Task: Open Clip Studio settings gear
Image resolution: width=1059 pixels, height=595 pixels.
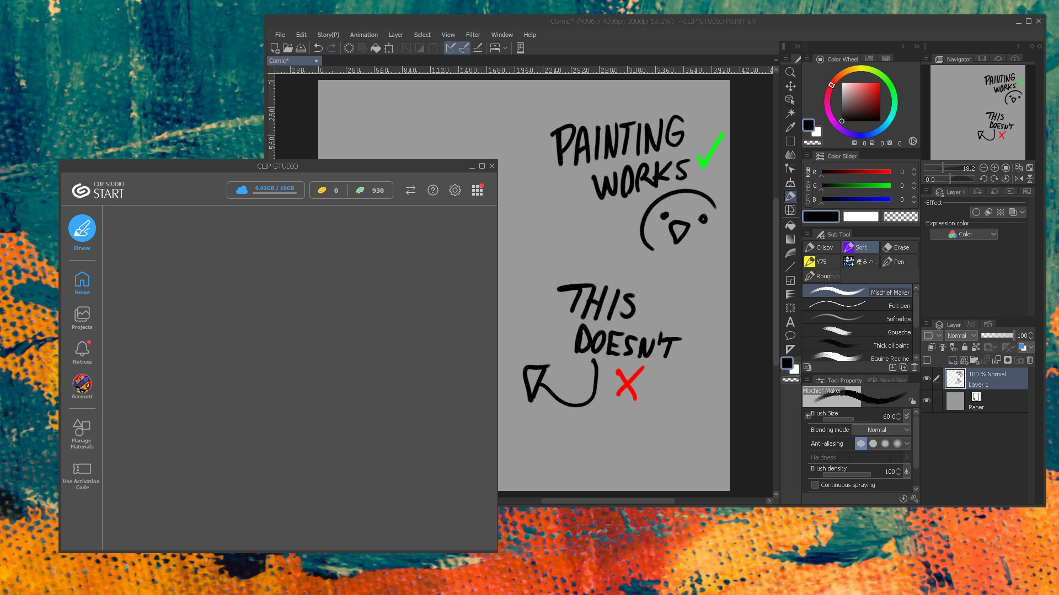Action: [454, 190]
